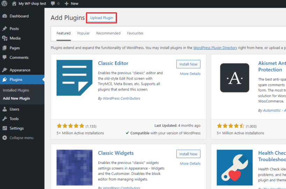Select the Favourites tab

coord(135,33)
